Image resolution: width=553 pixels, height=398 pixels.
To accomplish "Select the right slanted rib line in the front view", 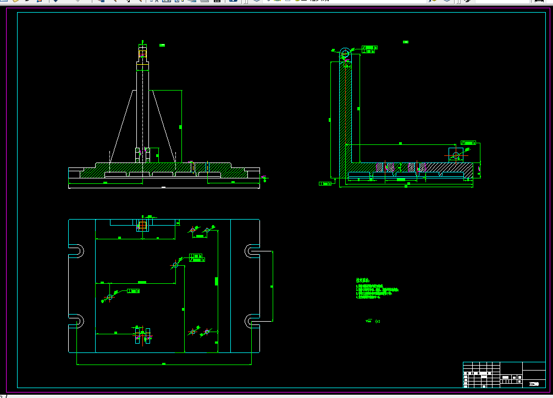I will (x=164, y=126).
